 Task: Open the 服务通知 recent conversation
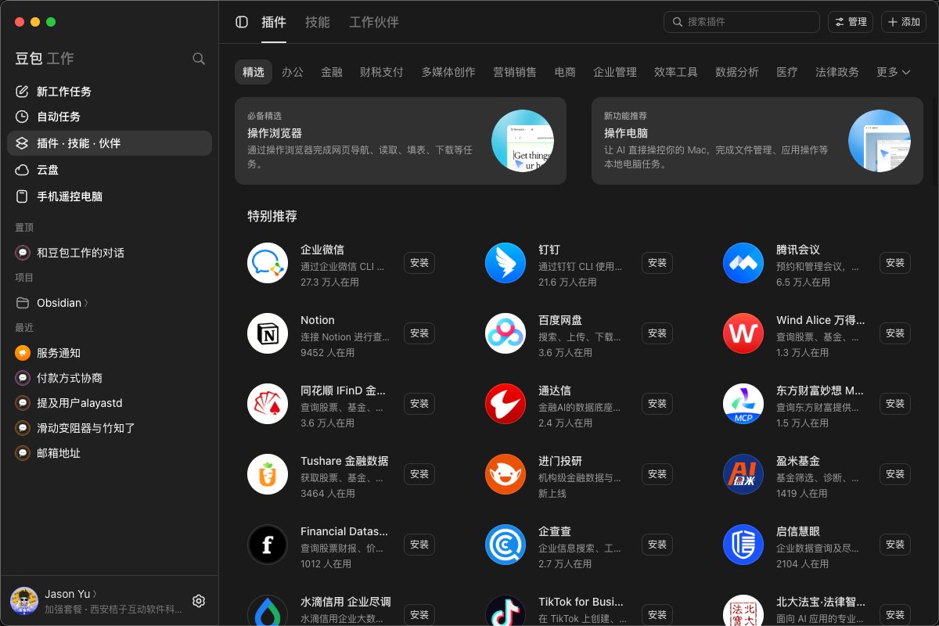pyautogui.click(x=110, y=353)
